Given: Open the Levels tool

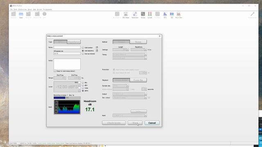Looking at the screenshot, I should [150, 15].
